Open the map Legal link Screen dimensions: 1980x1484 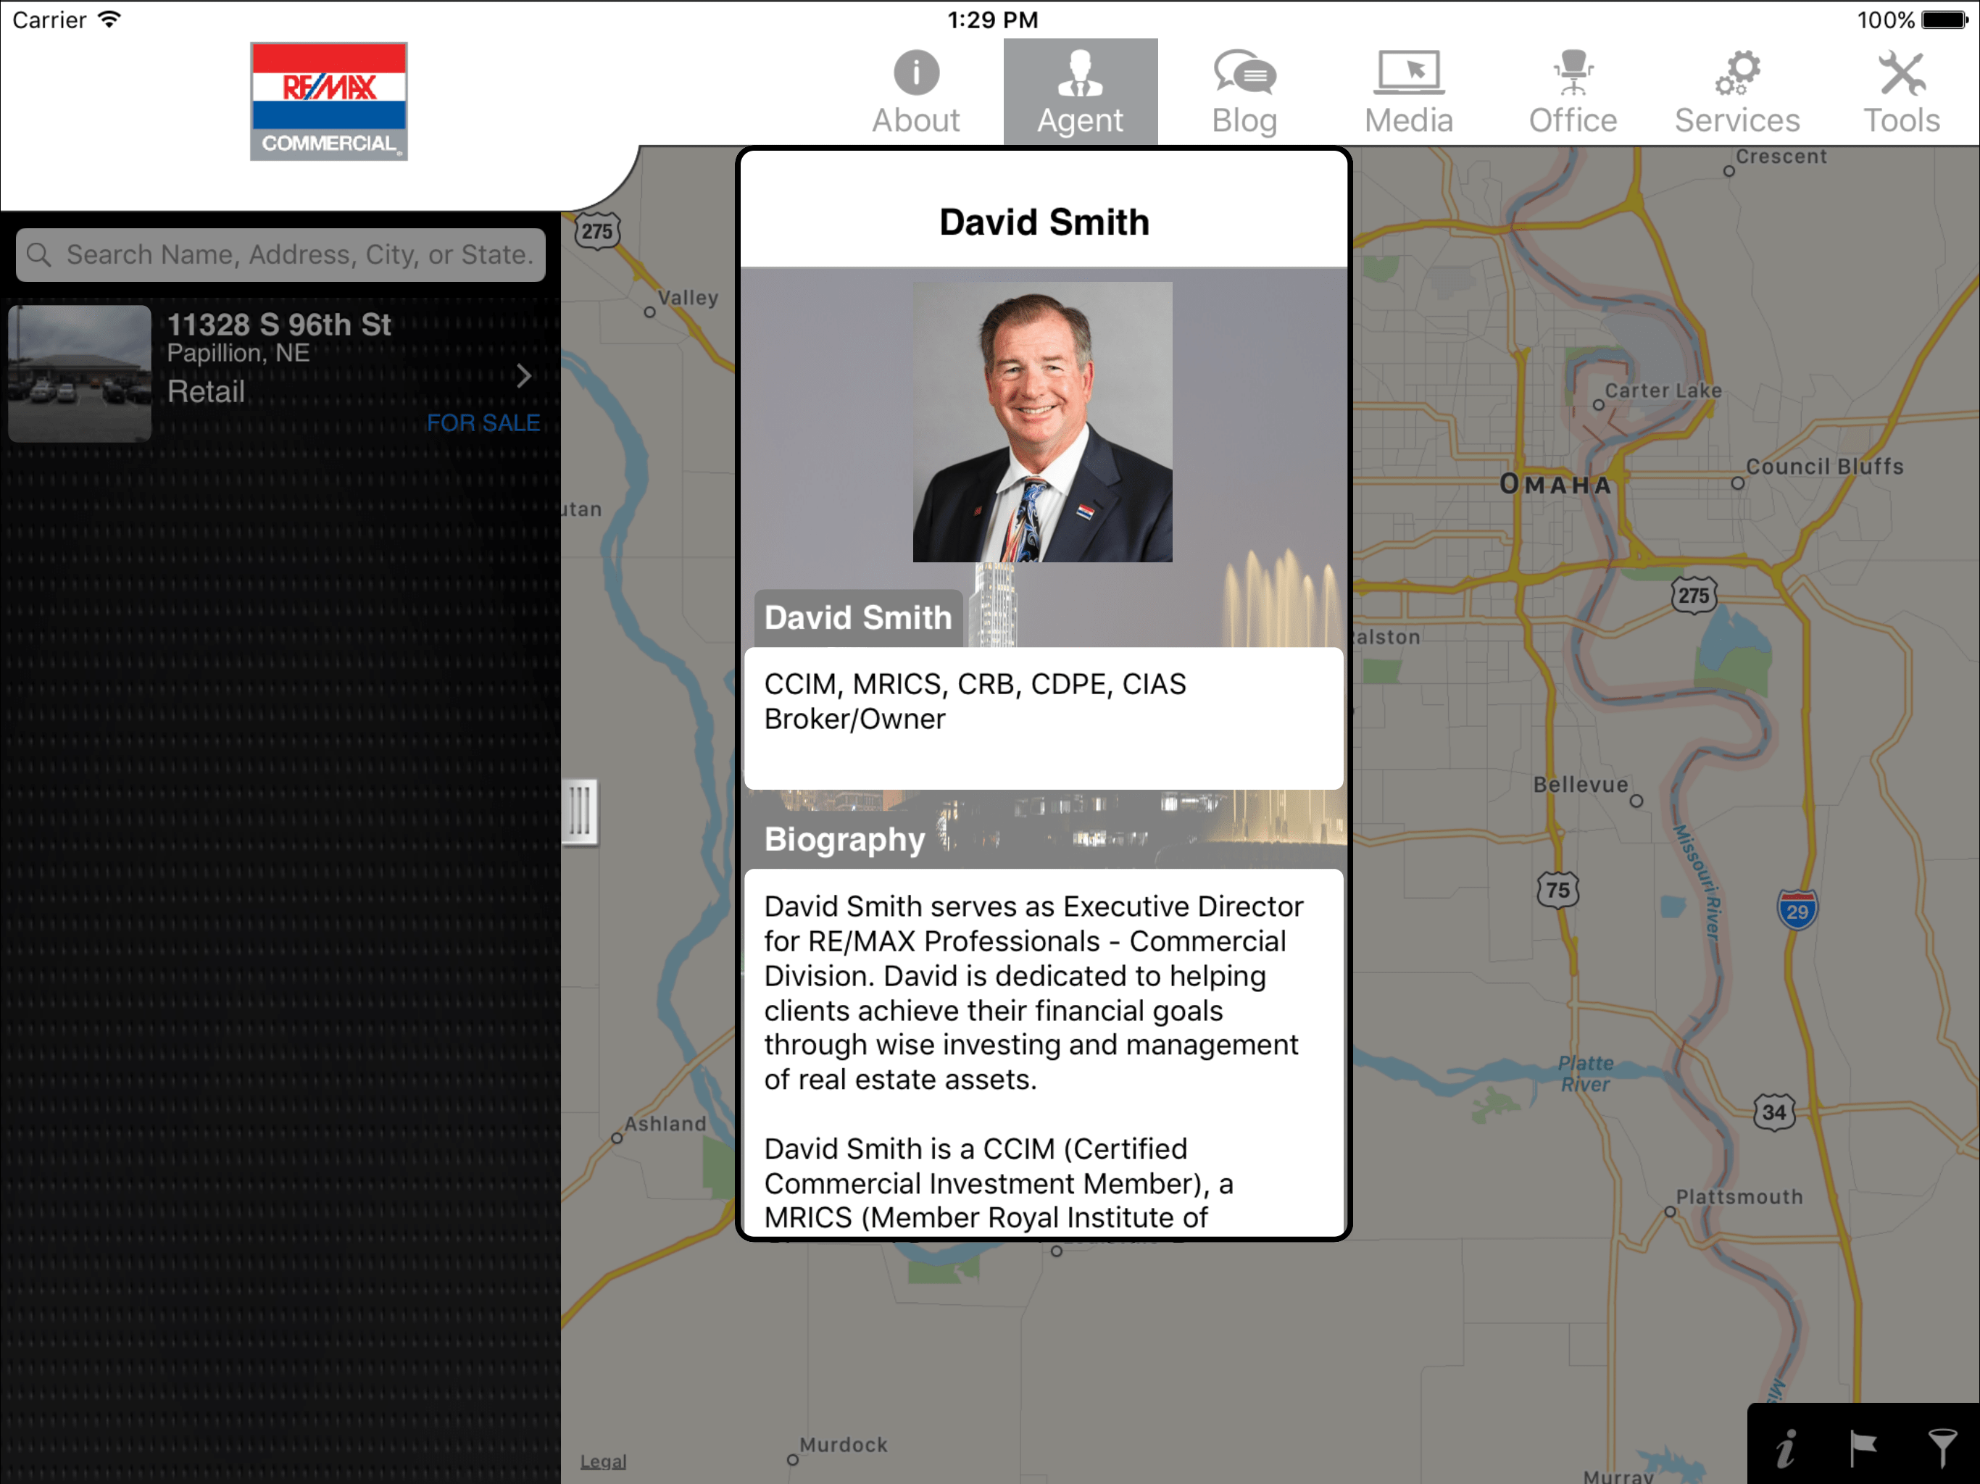[603, 1462]
